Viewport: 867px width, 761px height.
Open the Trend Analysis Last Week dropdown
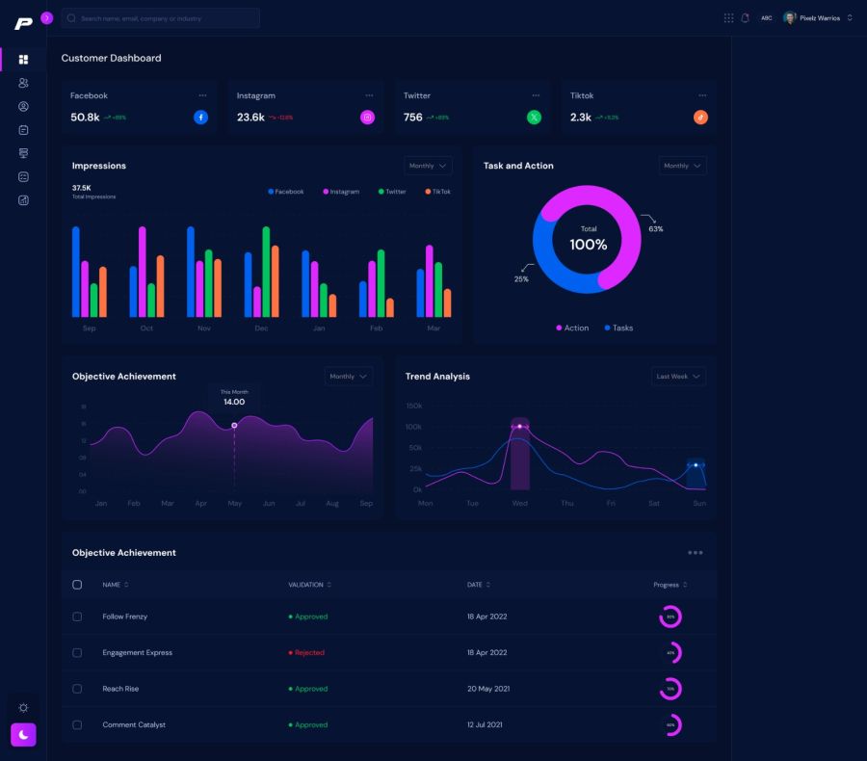(x=678, y=377)
